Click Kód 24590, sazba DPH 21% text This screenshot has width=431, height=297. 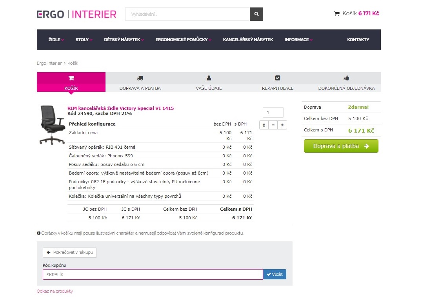point(100,113)
